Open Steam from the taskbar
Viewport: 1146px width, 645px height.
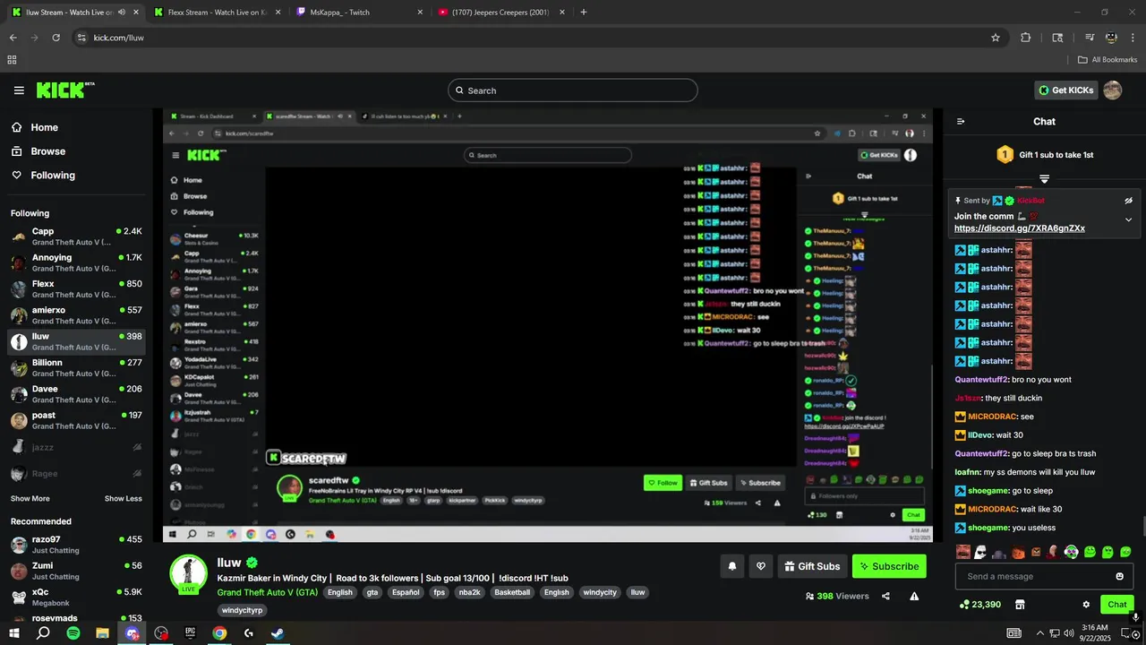(x=278, y=633)
